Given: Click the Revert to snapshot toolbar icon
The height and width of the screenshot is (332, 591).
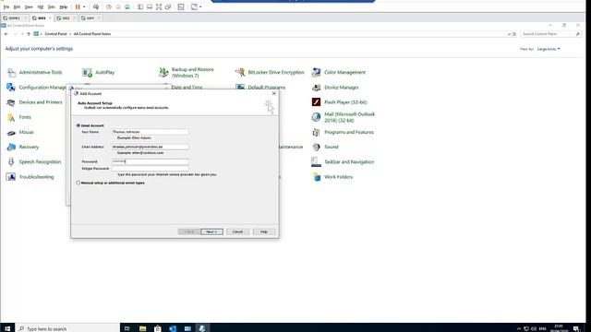Looking at the screenshot, I should 118,6.
